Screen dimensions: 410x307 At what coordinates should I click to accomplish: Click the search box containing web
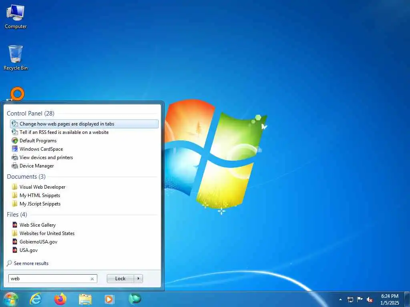pyautogui.click(x=52, y=279)
